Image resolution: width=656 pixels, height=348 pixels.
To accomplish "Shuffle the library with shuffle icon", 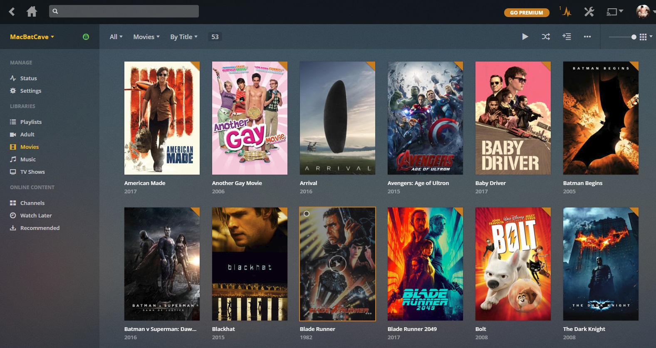I will click(x=546, y=37).
